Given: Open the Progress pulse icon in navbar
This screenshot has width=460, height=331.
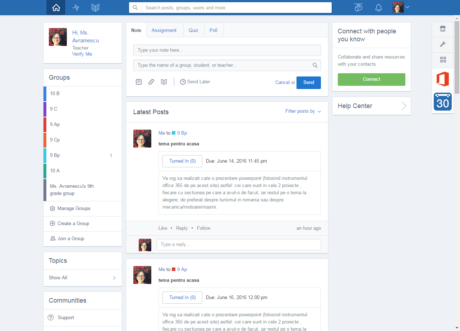Looking at the screenshot, I should tap(76, 8).
